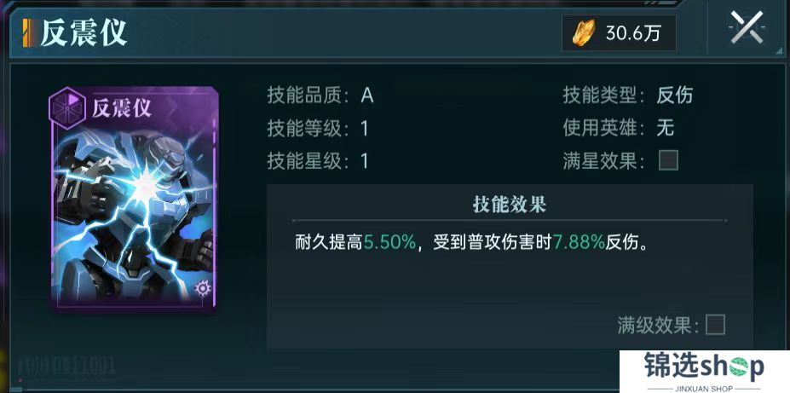Click the 5.50% durability bonus value
The image size is (790, 393).
(390, 243)
